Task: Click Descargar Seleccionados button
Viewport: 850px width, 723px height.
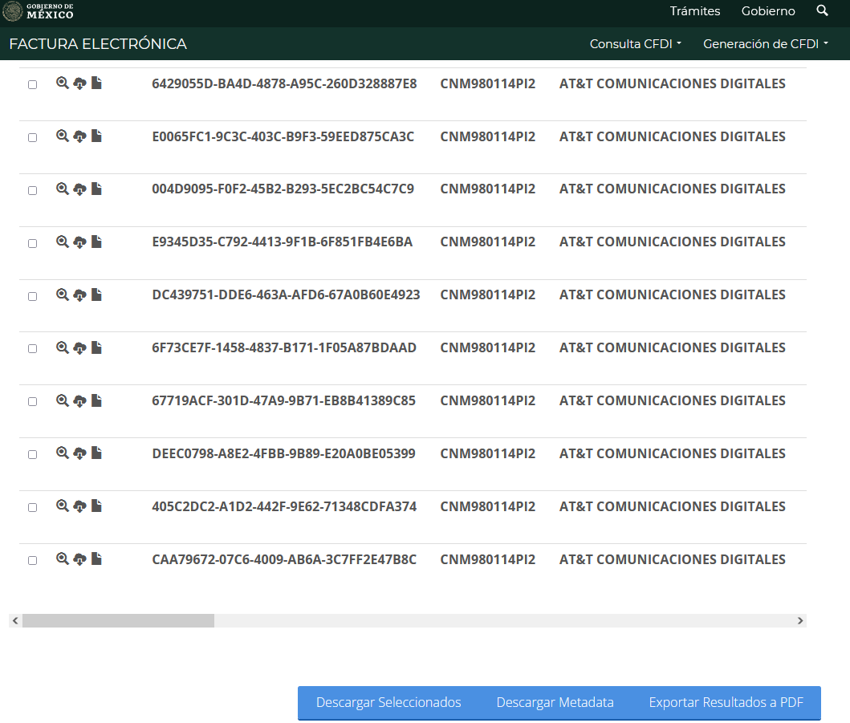Action: click(388, 702)
